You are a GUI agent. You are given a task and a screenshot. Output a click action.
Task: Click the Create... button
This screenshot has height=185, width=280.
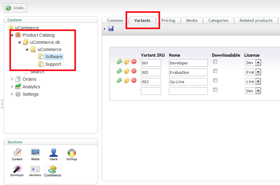pos(16,8)
